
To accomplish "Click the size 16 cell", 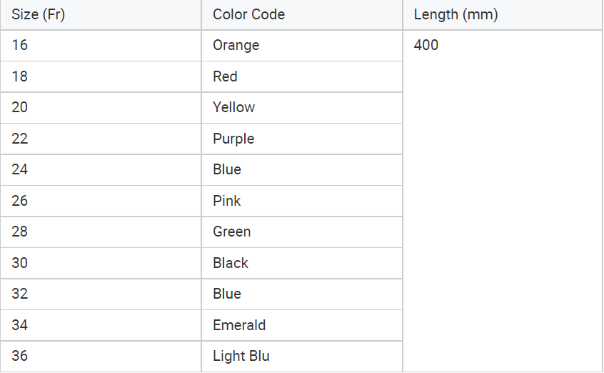I will coord(101,46).
